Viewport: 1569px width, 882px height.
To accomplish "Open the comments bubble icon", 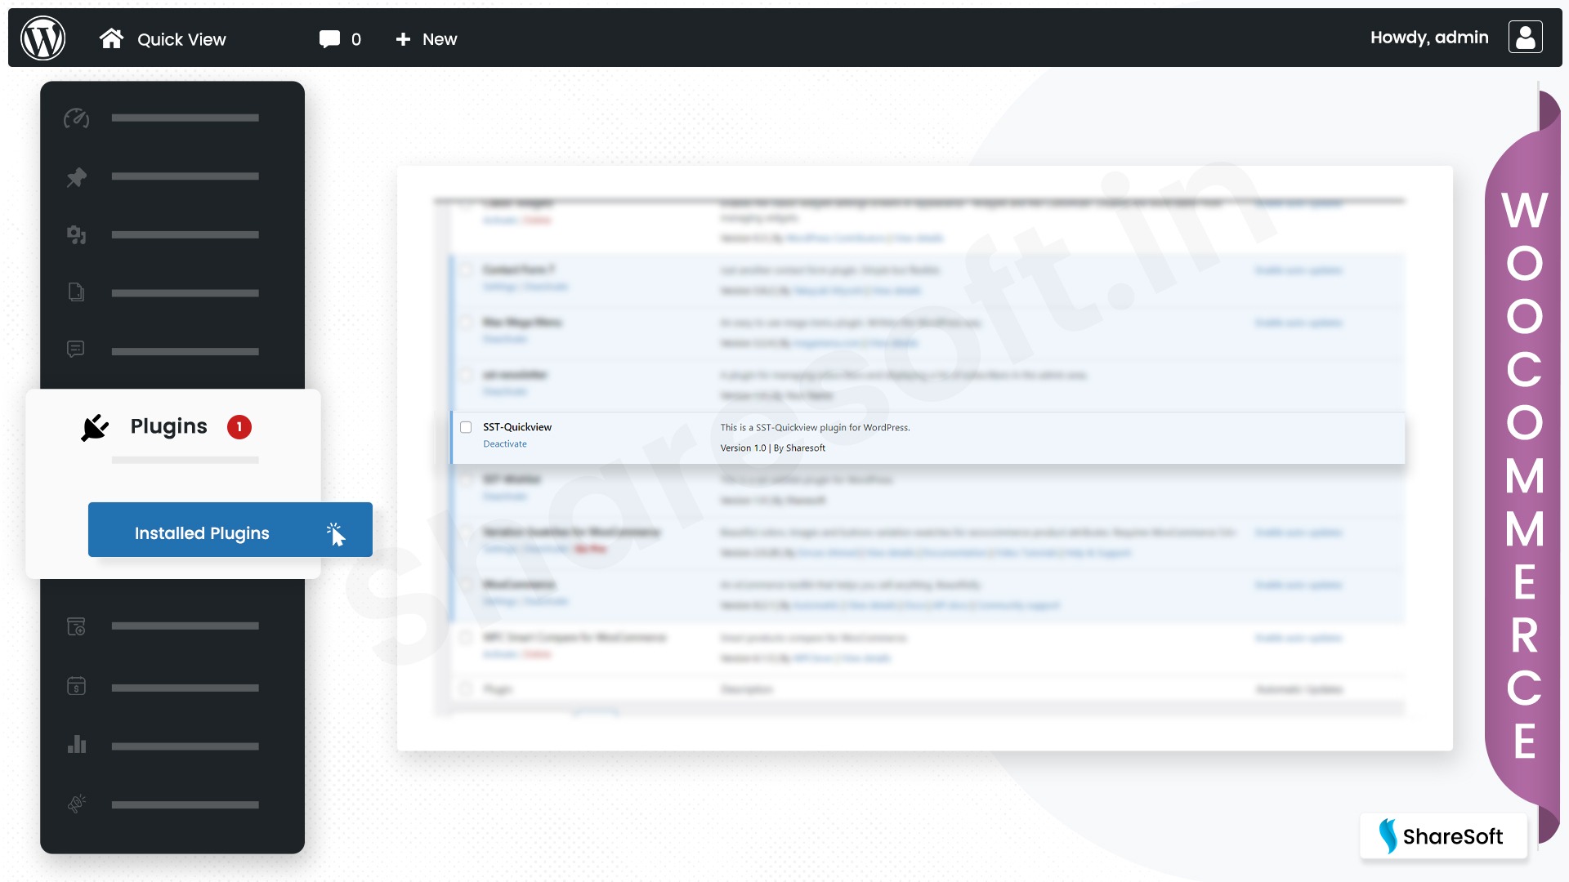I will [329, 39].
